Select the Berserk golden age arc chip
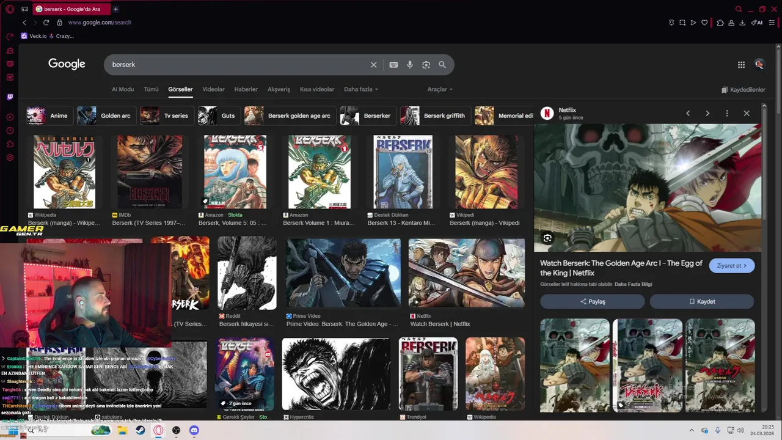Image resolution: width=782 pixels, height=440 pixels. (290, 116)
